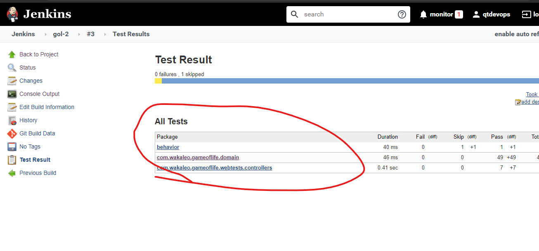This screenshot has width=539, height=251.
Task: Expand the arrow after Jenkins breadcrumb
Action: [45, 34]
